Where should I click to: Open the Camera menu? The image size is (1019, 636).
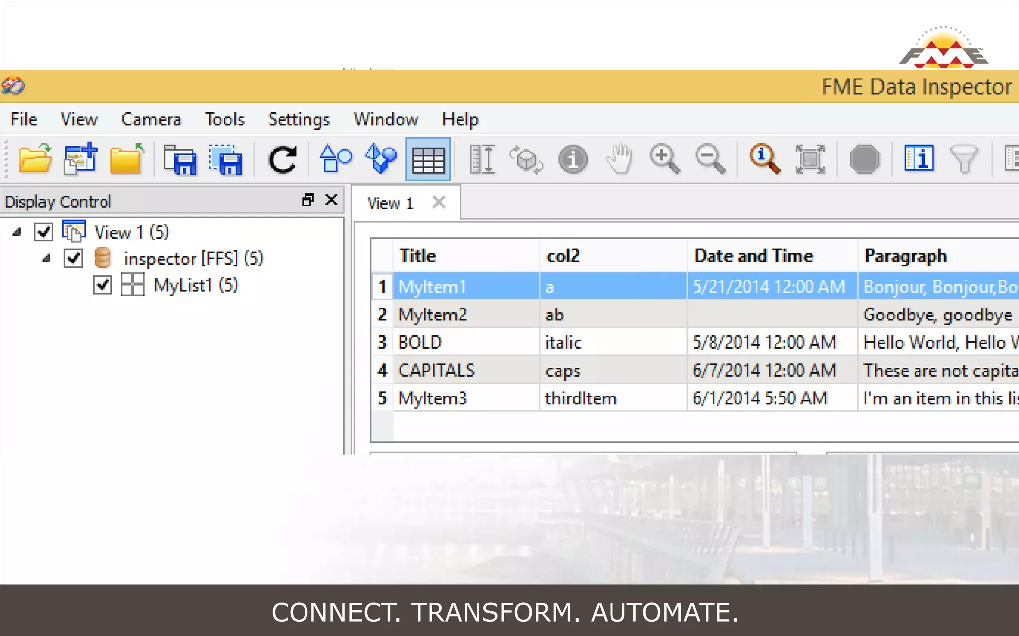(151, 119)
